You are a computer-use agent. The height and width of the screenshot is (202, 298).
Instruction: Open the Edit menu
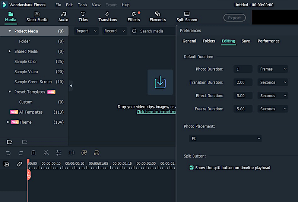click(x=69, y=5)
